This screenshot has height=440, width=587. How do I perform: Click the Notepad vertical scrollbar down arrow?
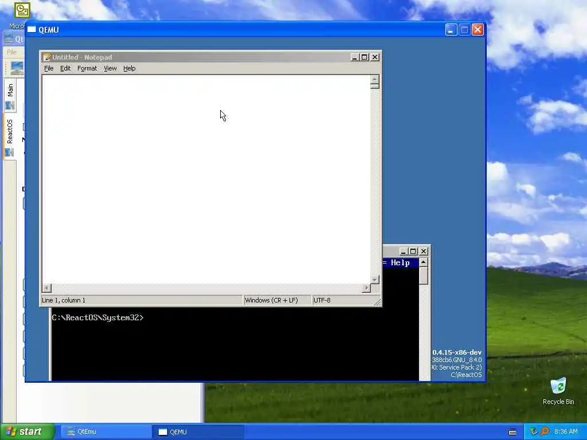tap(375, 280)
